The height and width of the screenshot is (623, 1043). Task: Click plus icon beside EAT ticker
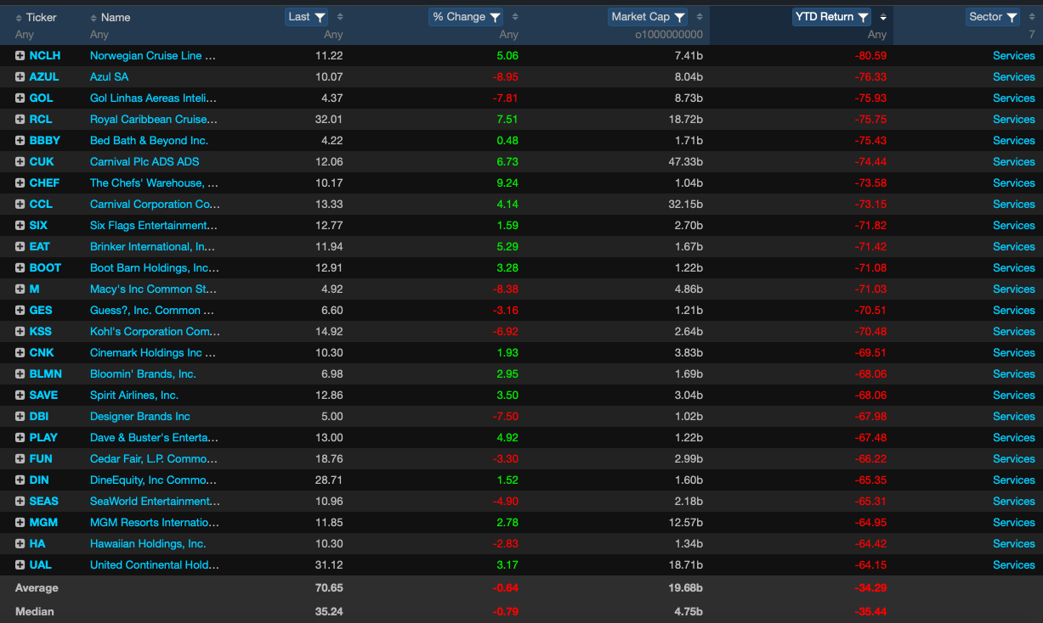pos(20,246)
